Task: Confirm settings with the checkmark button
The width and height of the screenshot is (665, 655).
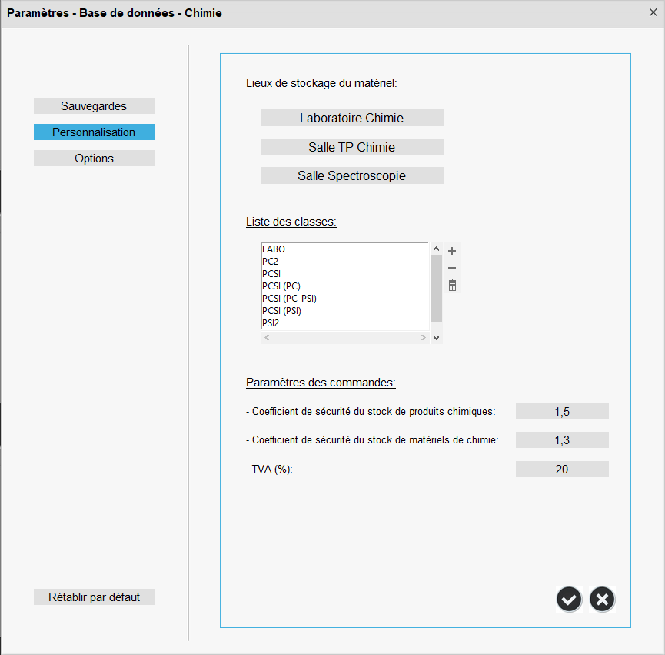Action: (x=569, y=599)
